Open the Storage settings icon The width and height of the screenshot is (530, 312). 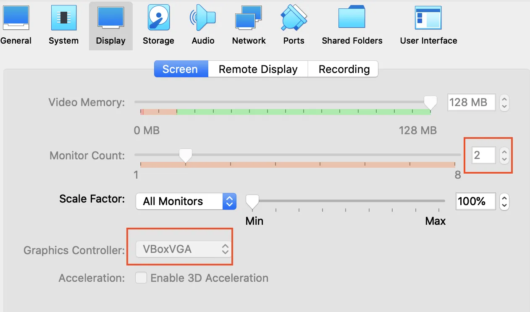pyautogui.click(x=158, y=19)
